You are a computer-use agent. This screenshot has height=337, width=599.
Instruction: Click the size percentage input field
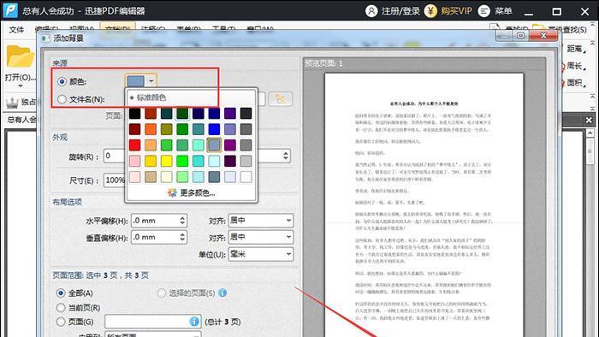(115, 180)
